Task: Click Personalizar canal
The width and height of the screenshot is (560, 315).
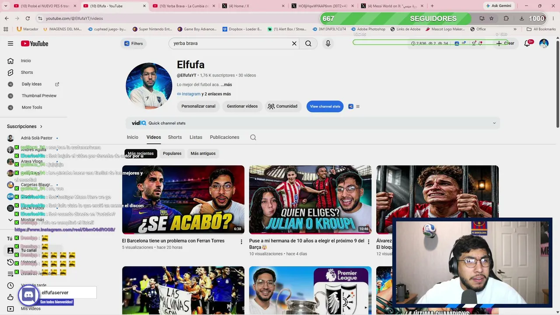Action: [x=198, y=106]
